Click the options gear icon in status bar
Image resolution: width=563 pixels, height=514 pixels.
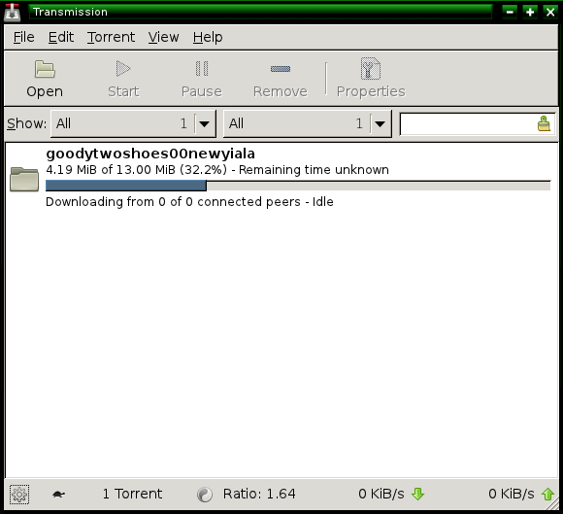pos(19,495)
